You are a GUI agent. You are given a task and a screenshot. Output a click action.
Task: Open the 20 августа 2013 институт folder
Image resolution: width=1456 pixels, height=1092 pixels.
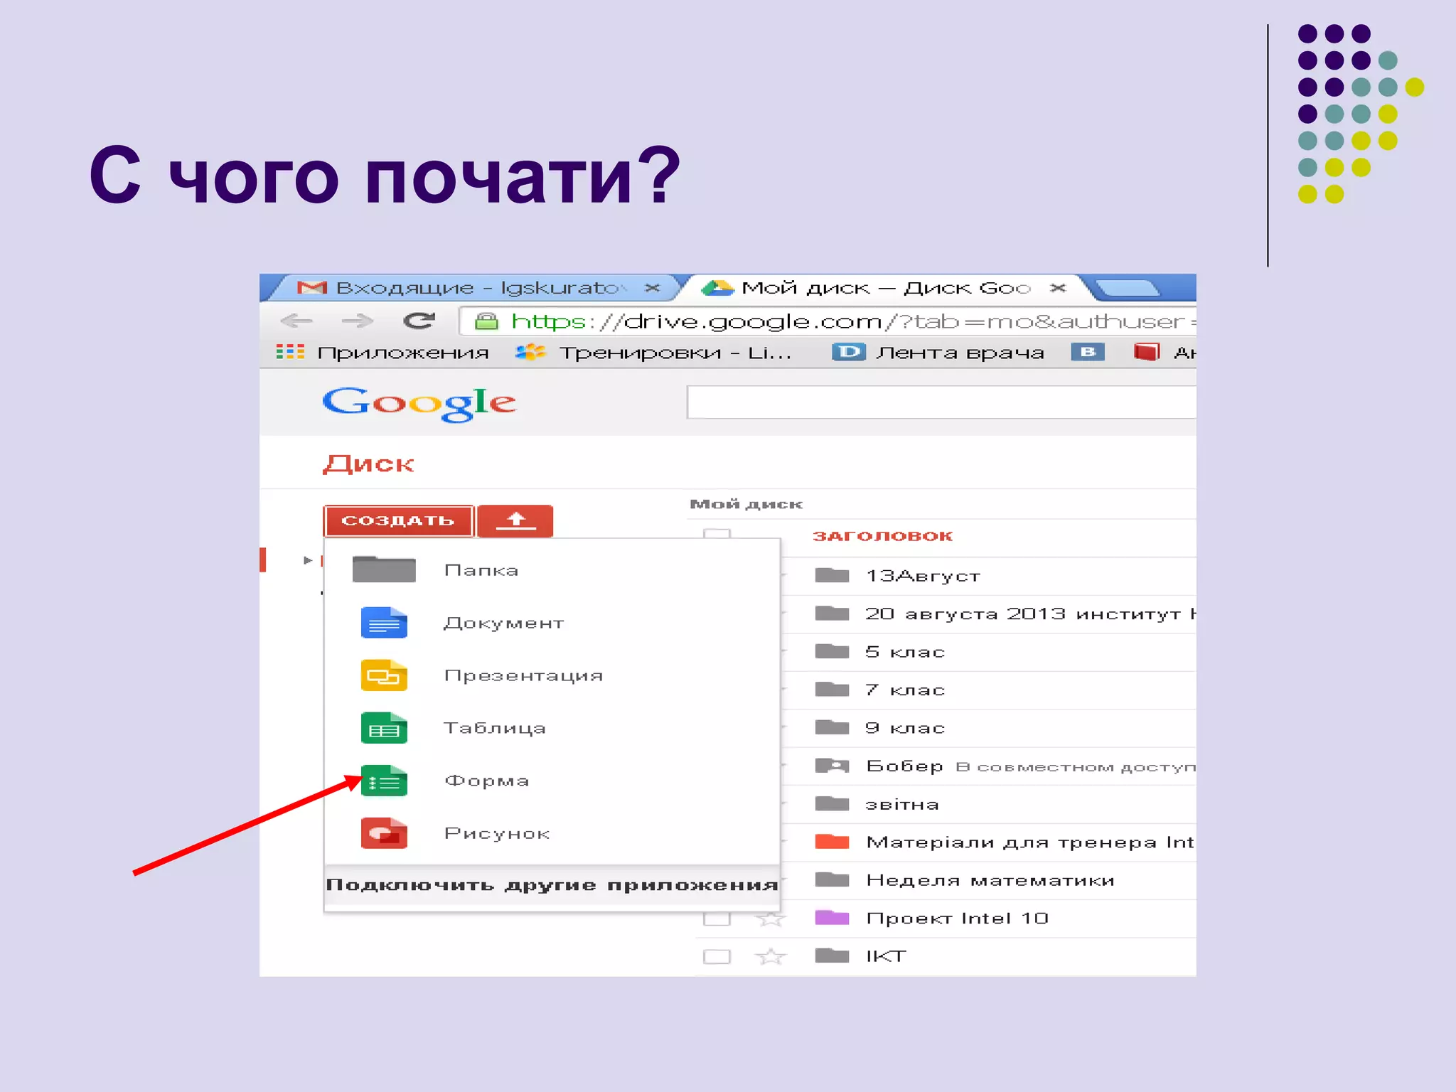coord(1030,614)
